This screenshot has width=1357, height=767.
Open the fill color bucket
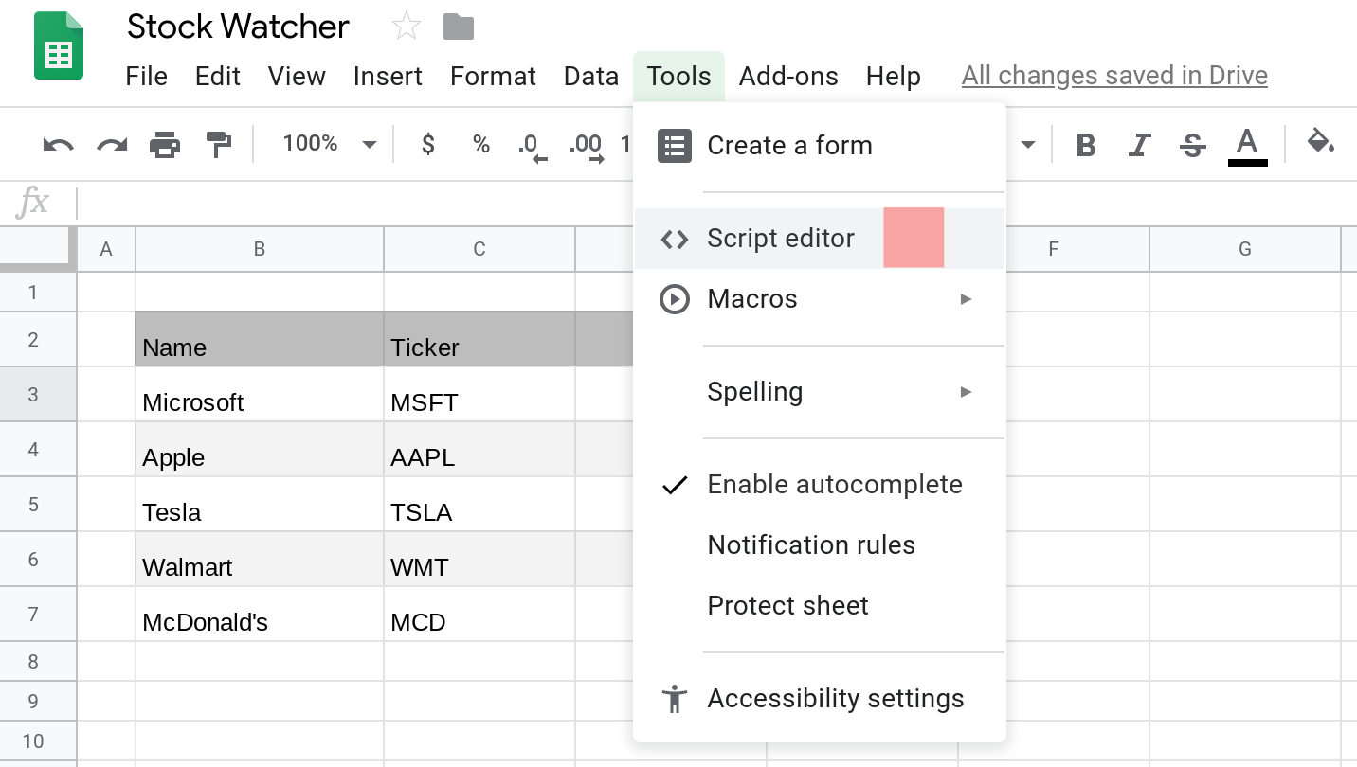1320,143
